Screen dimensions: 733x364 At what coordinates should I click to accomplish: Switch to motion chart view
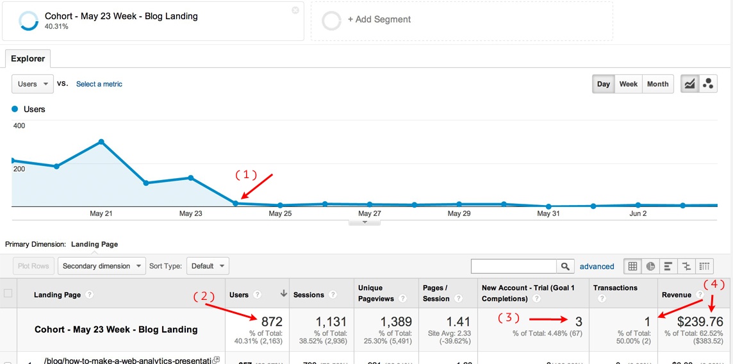pos(708,84)
